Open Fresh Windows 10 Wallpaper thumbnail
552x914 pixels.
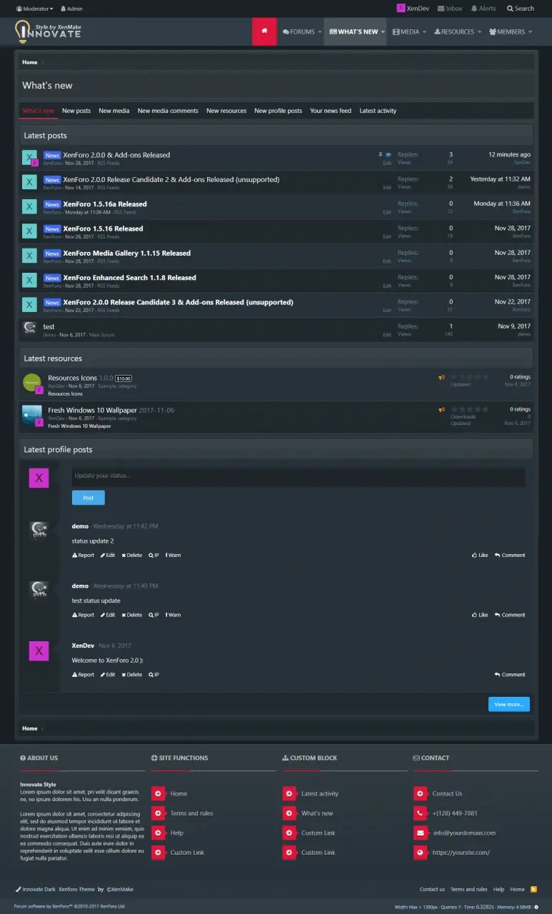pos(32,416)
